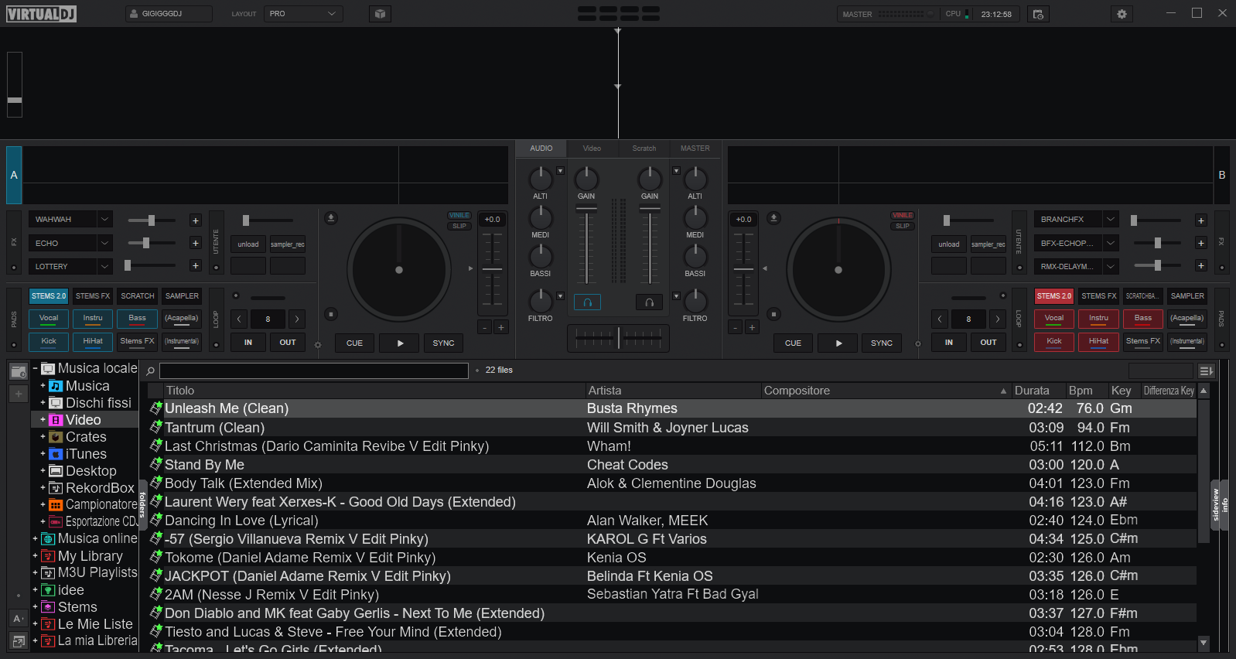Click the add folder plus icon

coord(19,394)
